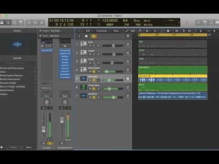Open the Functions menu in tracks area

click(x=103, y=31)
